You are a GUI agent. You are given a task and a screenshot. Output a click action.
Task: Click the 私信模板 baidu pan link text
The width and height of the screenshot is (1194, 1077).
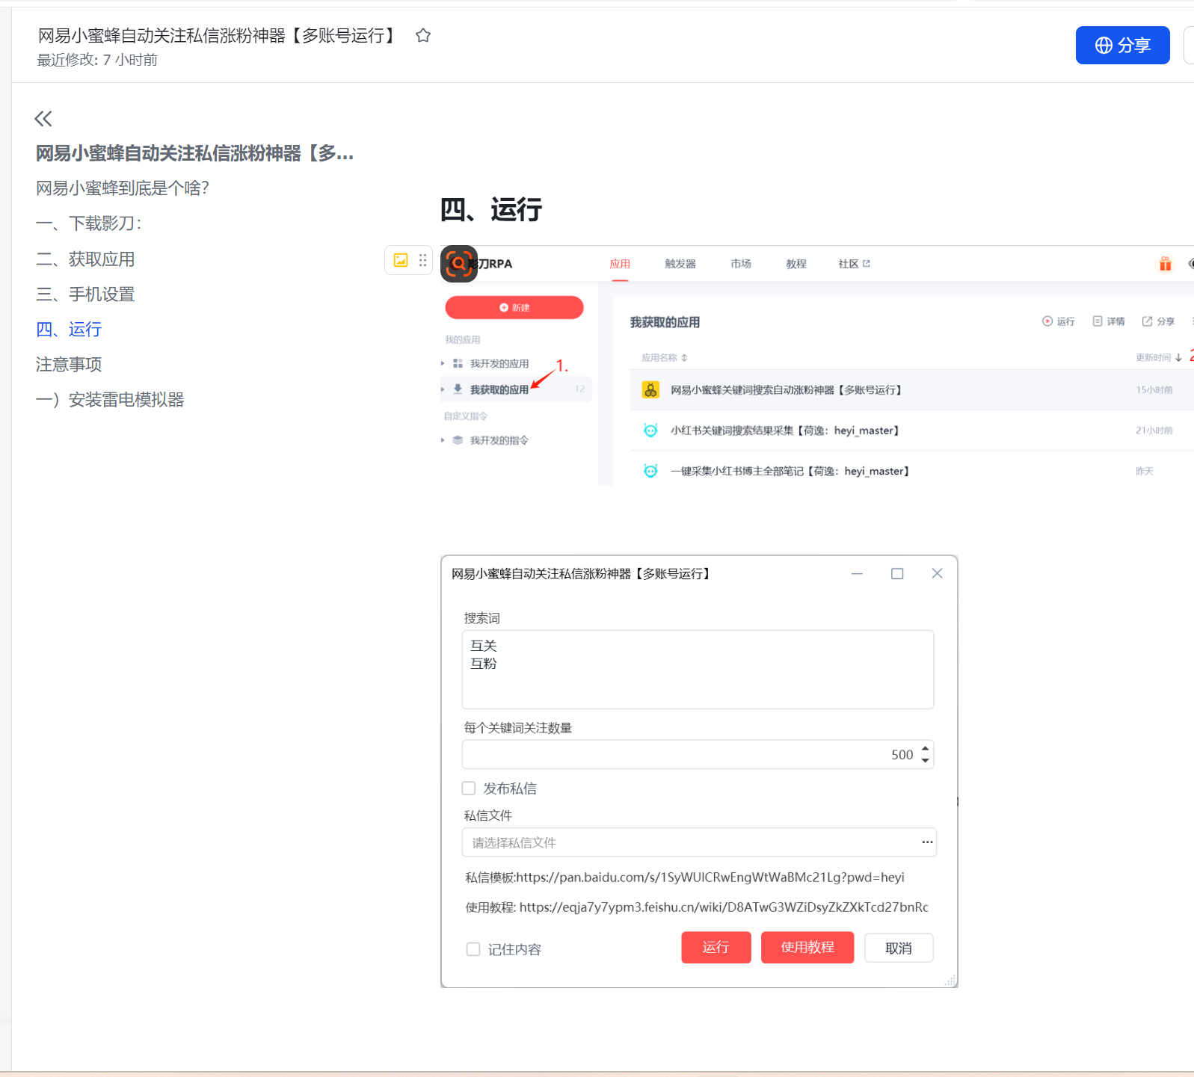click(x=685, y=877)
